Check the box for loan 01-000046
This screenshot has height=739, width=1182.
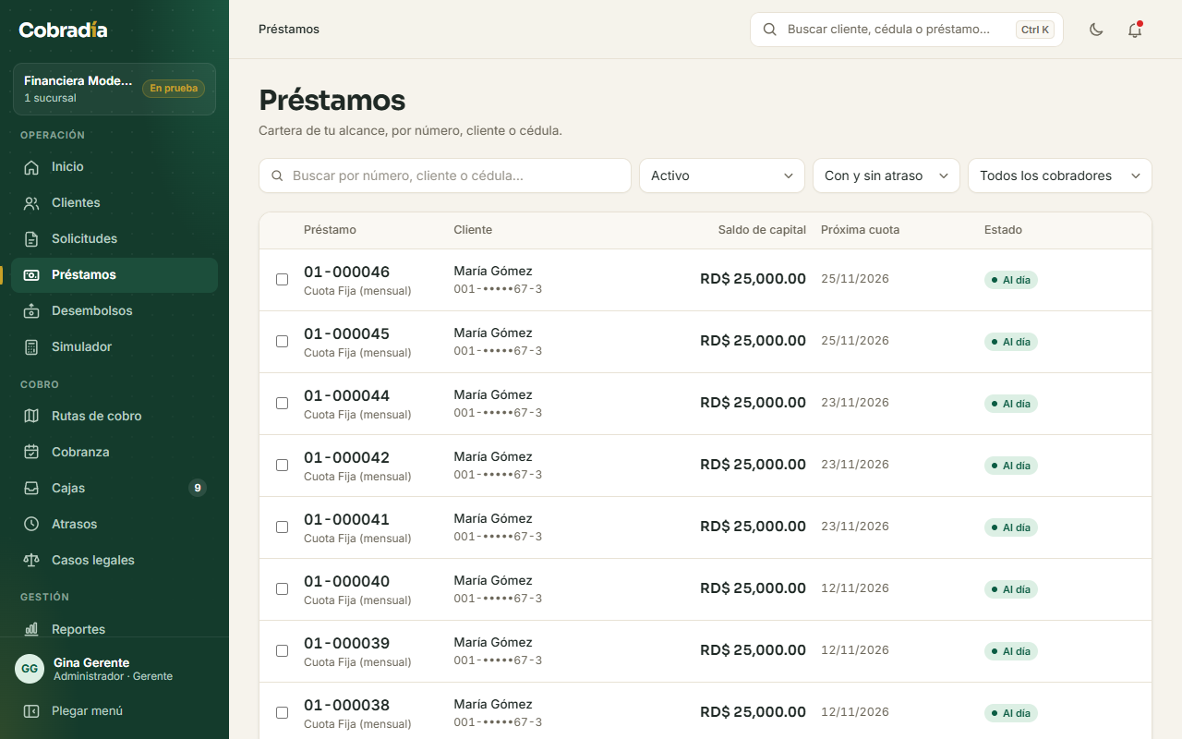point(283,279)
